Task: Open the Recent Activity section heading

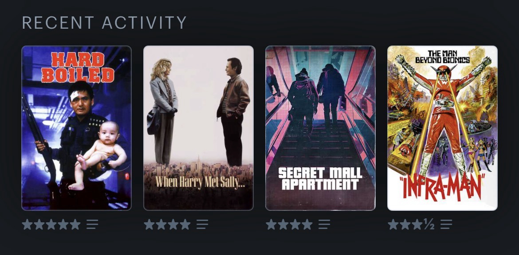Action: click(x=104, y=23)
